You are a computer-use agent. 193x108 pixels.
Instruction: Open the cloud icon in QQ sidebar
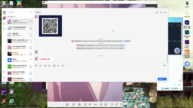(4, 29)
